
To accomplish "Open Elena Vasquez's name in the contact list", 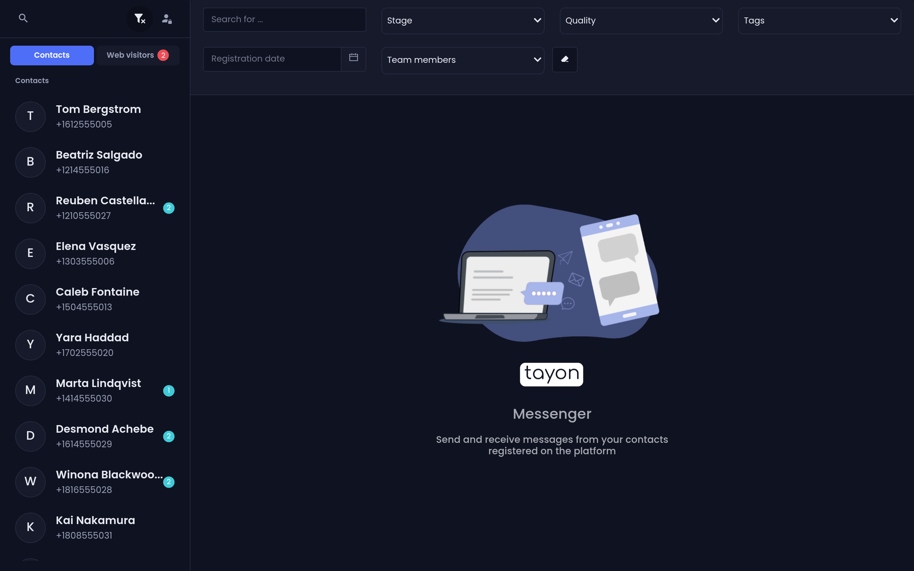I will point(96,246).
